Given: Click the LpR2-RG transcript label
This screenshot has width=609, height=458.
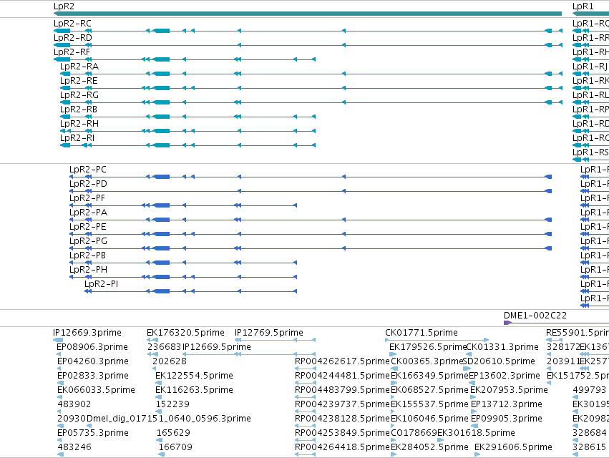Looking at the screenshot, I should [x=79, y=95].
